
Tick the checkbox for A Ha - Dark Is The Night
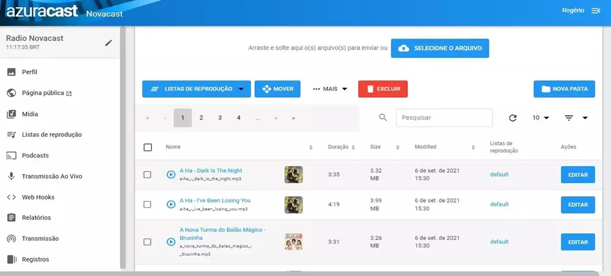(x=147, y=175)
